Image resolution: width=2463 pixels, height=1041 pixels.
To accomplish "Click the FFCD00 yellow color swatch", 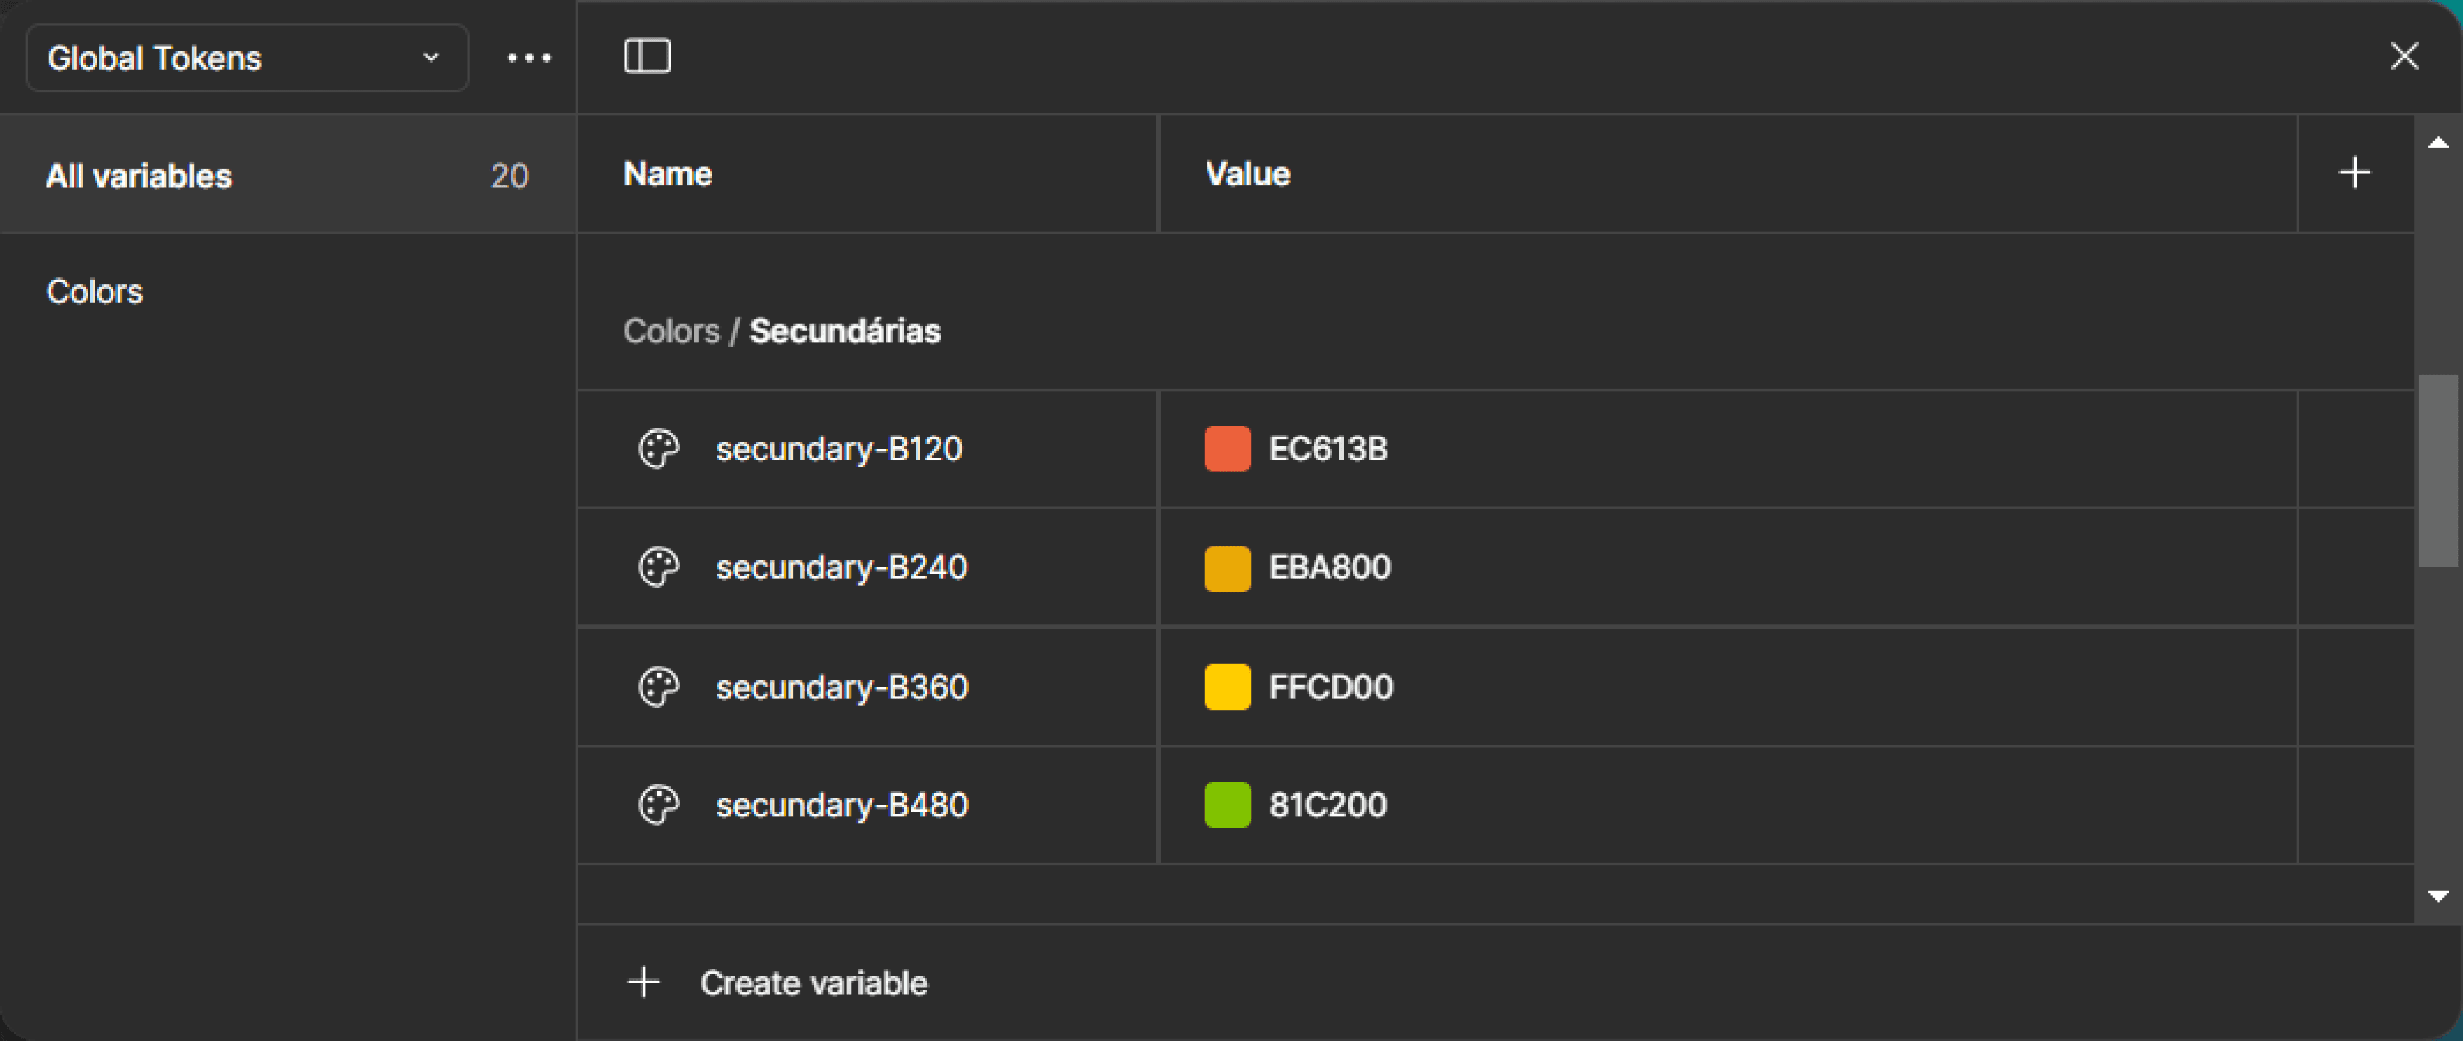I will [x=1227, y=686].
